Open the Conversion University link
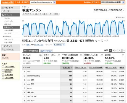 pos(9,71)
